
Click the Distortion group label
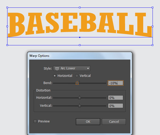[43, 90]
